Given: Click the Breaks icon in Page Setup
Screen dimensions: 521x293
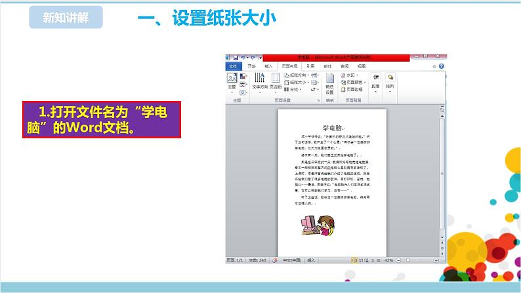Looking at the screenshot, I should pyautogui.click(x=315, y=75).
